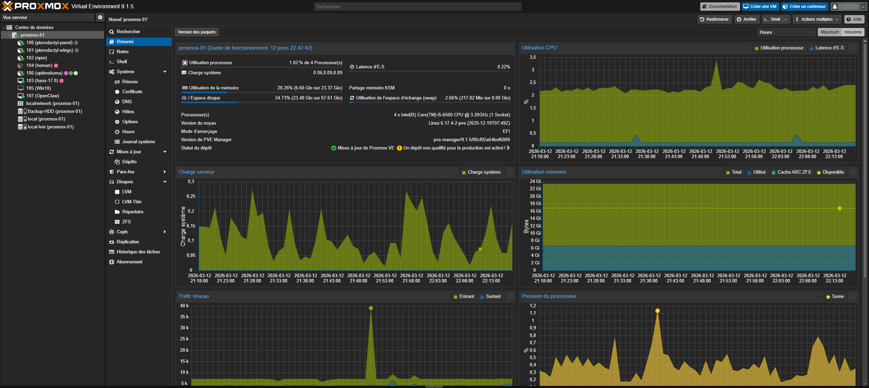869x388 pixels.
Task: Open Journal système list icon
Action: click(117, 142)
